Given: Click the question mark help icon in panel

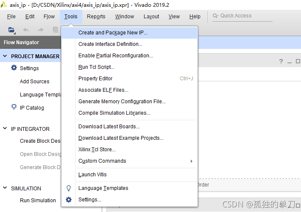Looking at the screenshot, I should (x=281, y=61).
